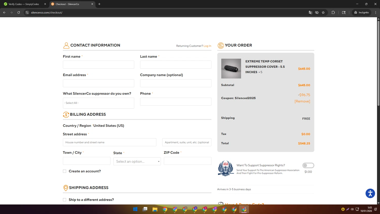Click the Company name optional field

pos(176,83)
